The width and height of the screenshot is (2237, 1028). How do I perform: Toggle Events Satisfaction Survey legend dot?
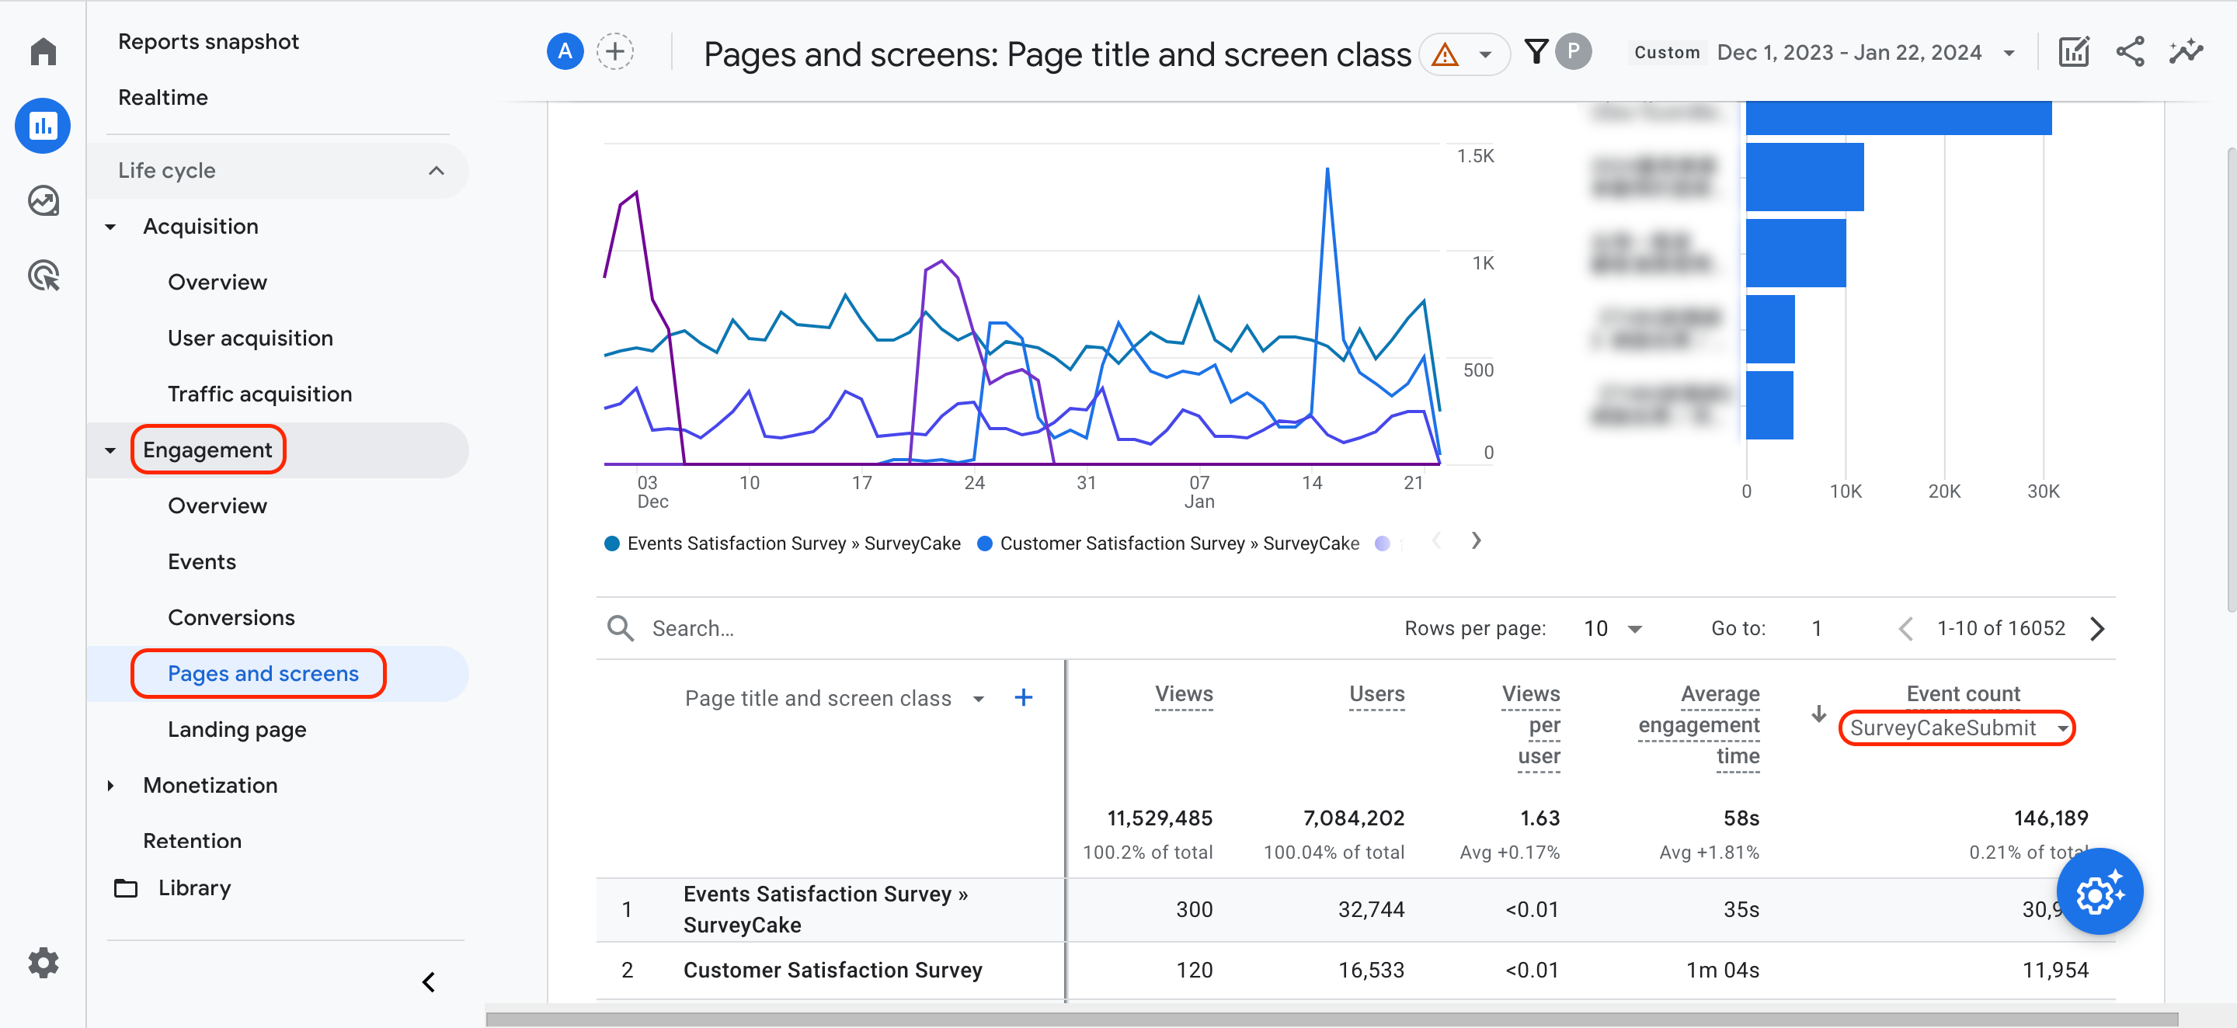click(611, 544)
